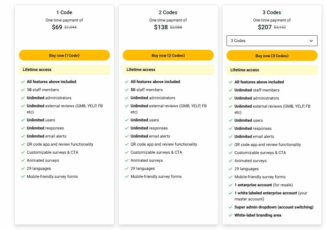Click checkmark beside 'All features above included' in 3 Codes plan

(x=230, y=82)
